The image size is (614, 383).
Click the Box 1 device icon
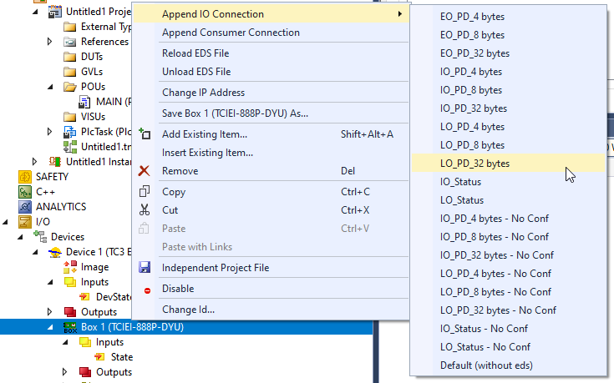pyautogui.click(x=70, y=327)
